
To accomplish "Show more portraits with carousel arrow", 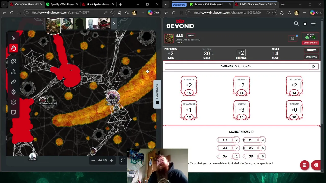I will pyautogui.click(x=114, y=24).
